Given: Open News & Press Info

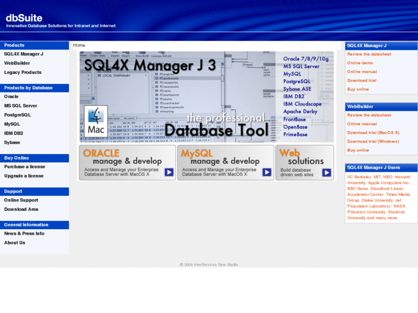Looking at the screenshot, I should pos(24,234).
